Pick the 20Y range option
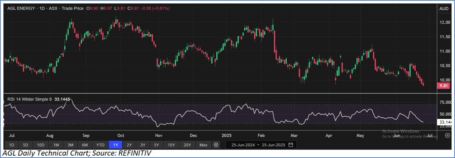455x158 pixels. [x=187, y=145]
